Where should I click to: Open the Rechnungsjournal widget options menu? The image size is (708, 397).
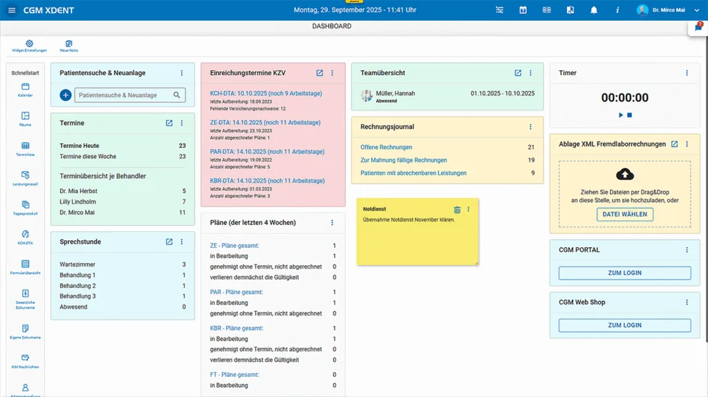tap(530, 127)
